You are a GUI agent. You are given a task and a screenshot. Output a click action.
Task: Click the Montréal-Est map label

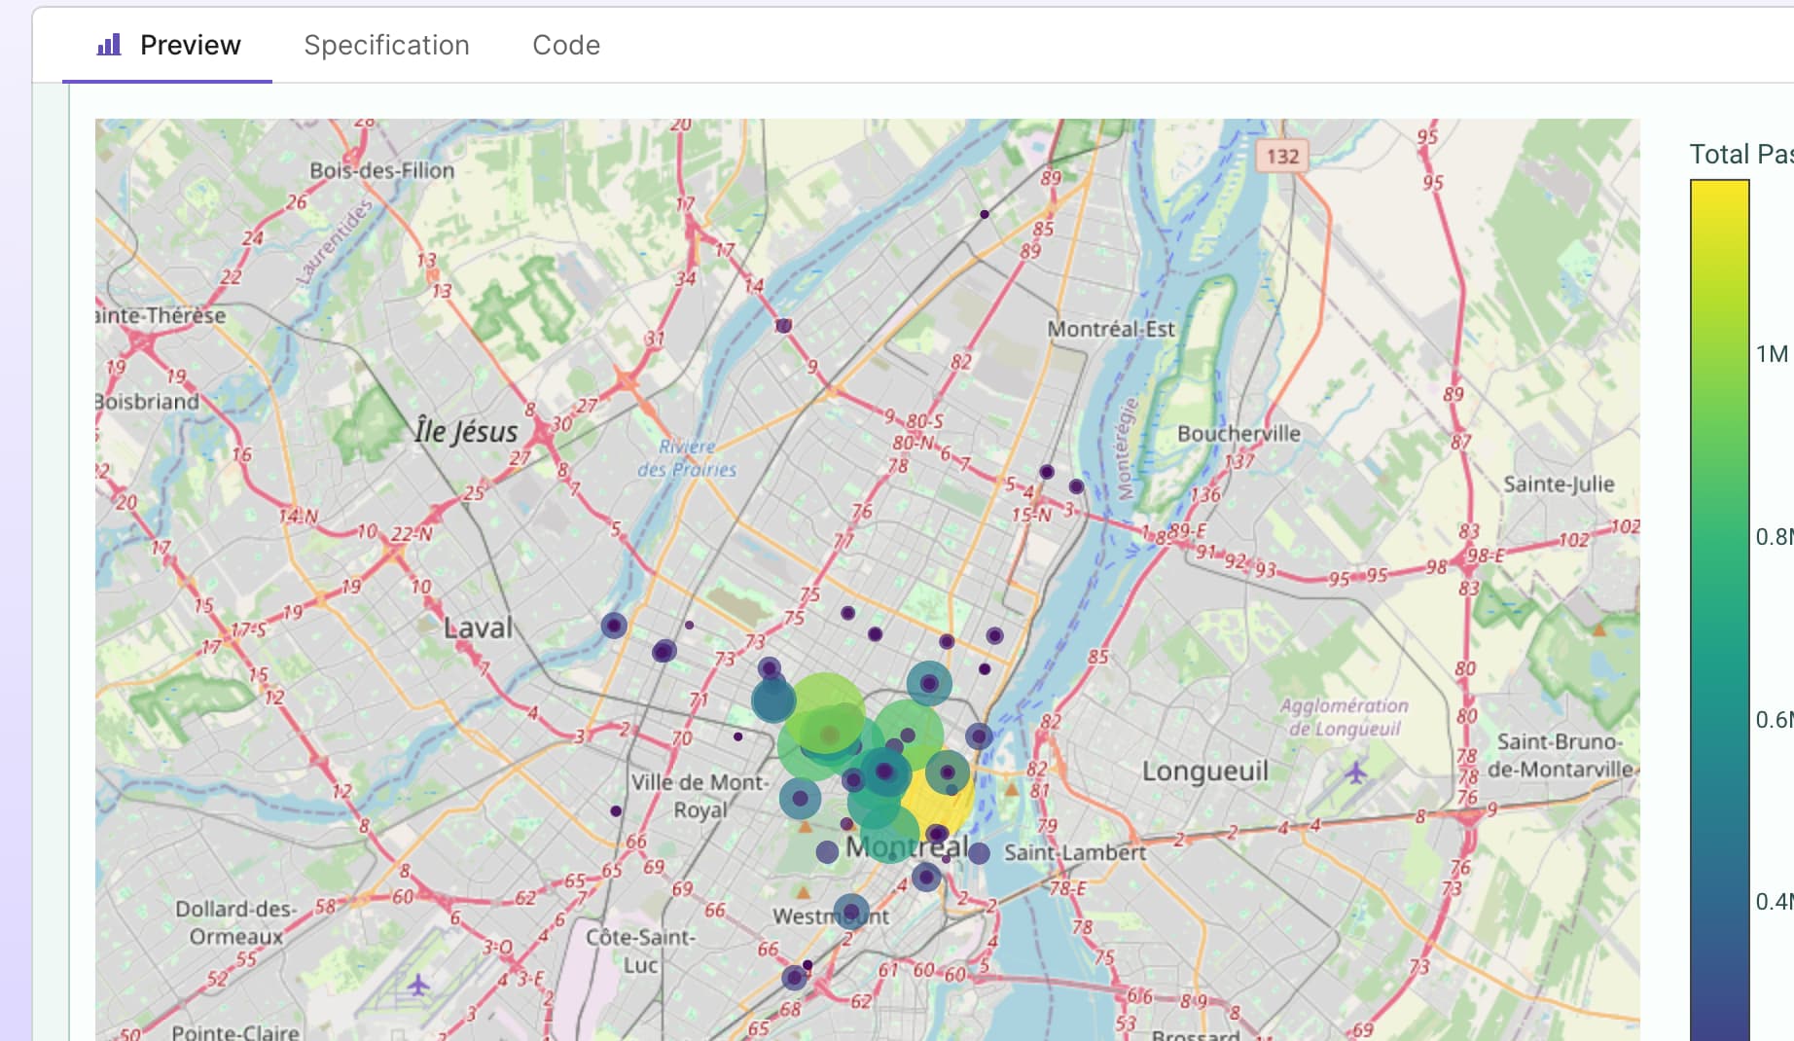tap(1111, 329)
